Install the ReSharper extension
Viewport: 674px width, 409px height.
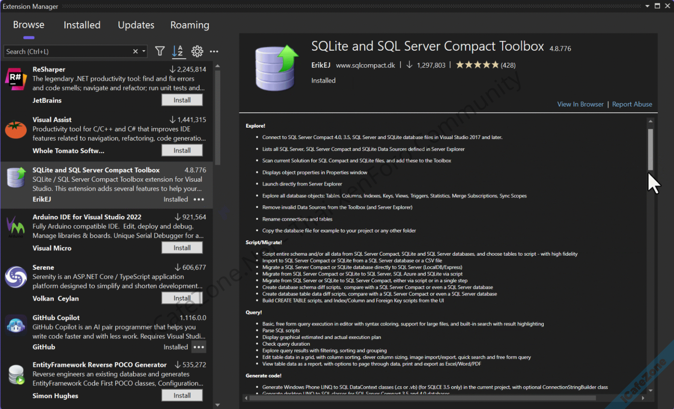182,100
